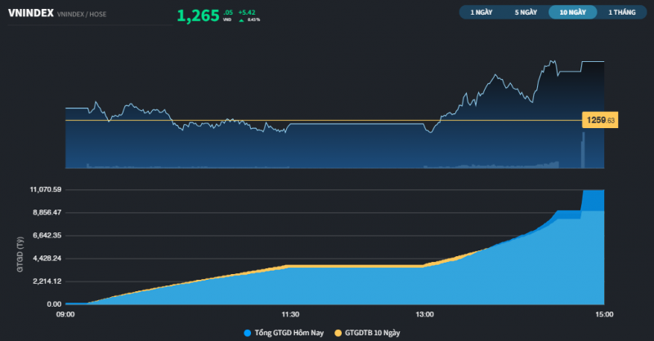This screenshot has width=654, height=341.
Task: Click the +5.42 change value
Action: pyautogui.click(x=247, y=12)
